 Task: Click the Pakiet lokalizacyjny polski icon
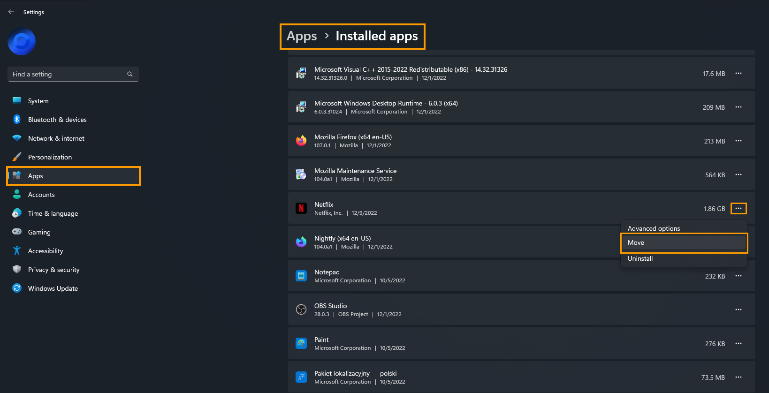coord(301,377)
